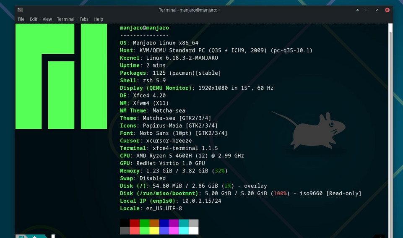Screen dimensions: 403x238
Task: Click the bright blue color swatch
Action: tap(164, 230)
